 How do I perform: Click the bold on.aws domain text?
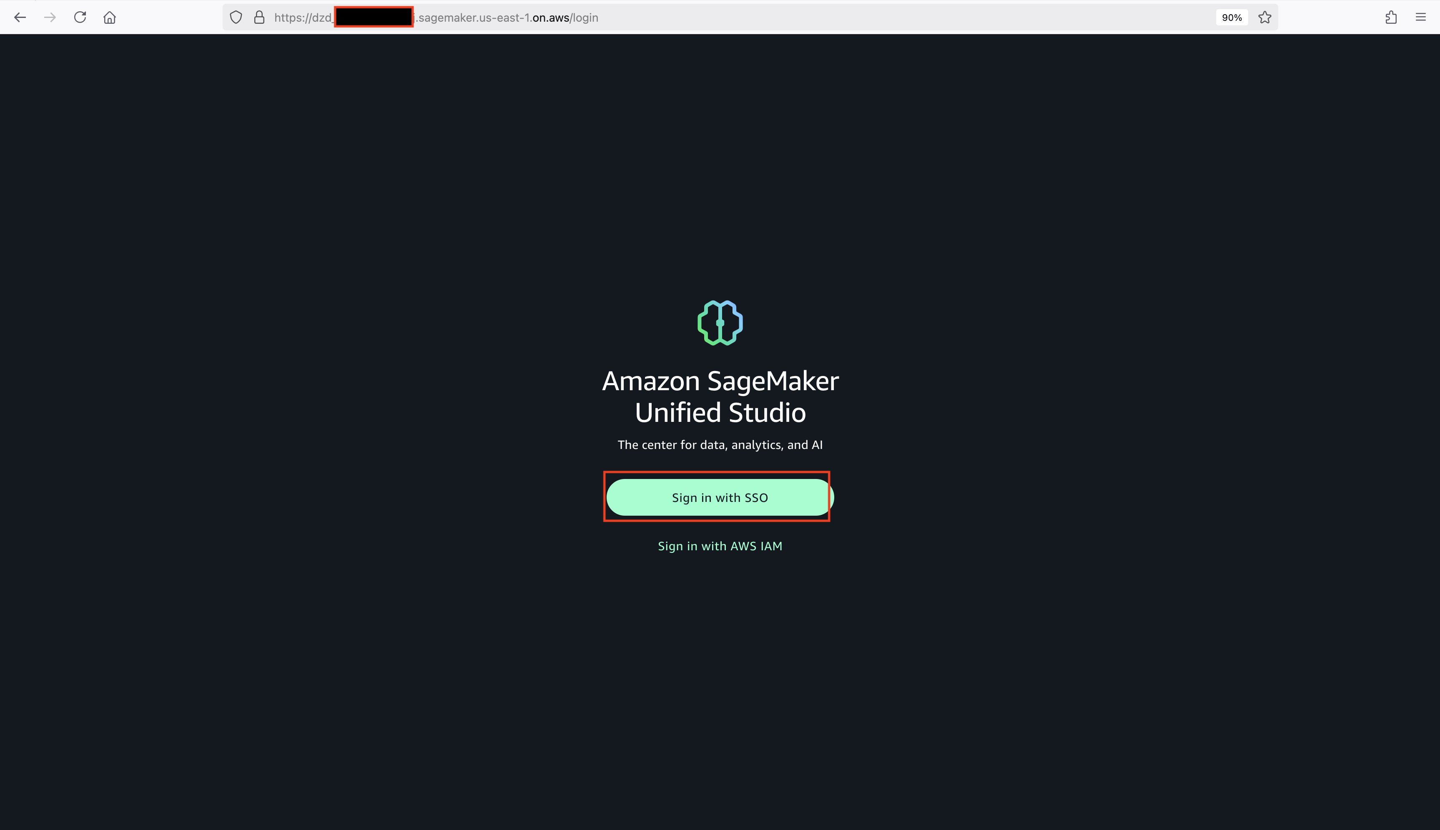[551, 18]
